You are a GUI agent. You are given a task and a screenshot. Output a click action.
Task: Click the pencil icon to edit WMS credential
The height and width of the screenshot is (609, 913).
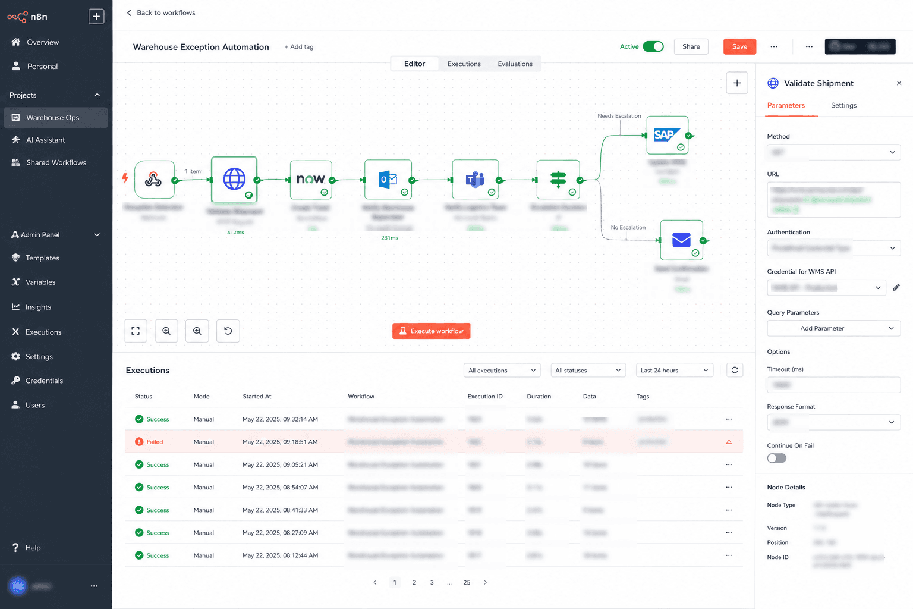click(x=896, y=288)
